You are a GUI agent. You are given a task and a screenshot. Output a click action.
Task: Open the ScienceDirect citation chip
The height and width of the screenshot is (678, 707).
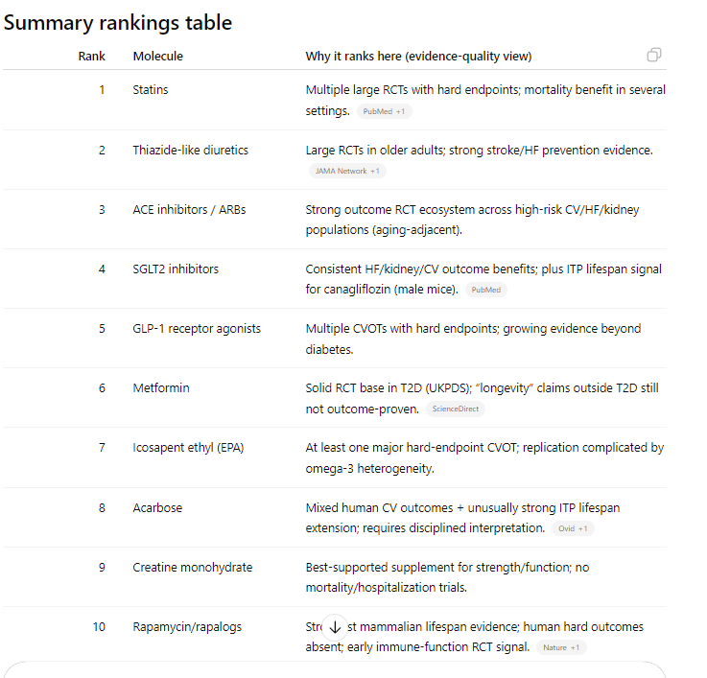coord(456,409)
